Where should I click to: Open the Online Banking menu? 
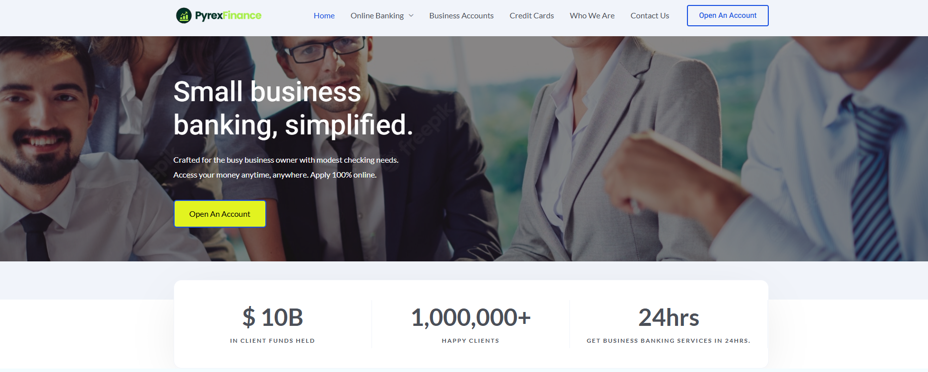tap(377, 16)
